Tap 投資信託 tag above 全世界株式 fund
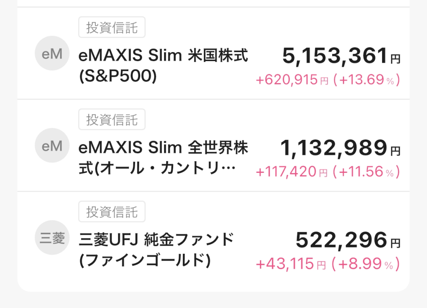This screenshot has width=427, height=308. click(112, 120)
